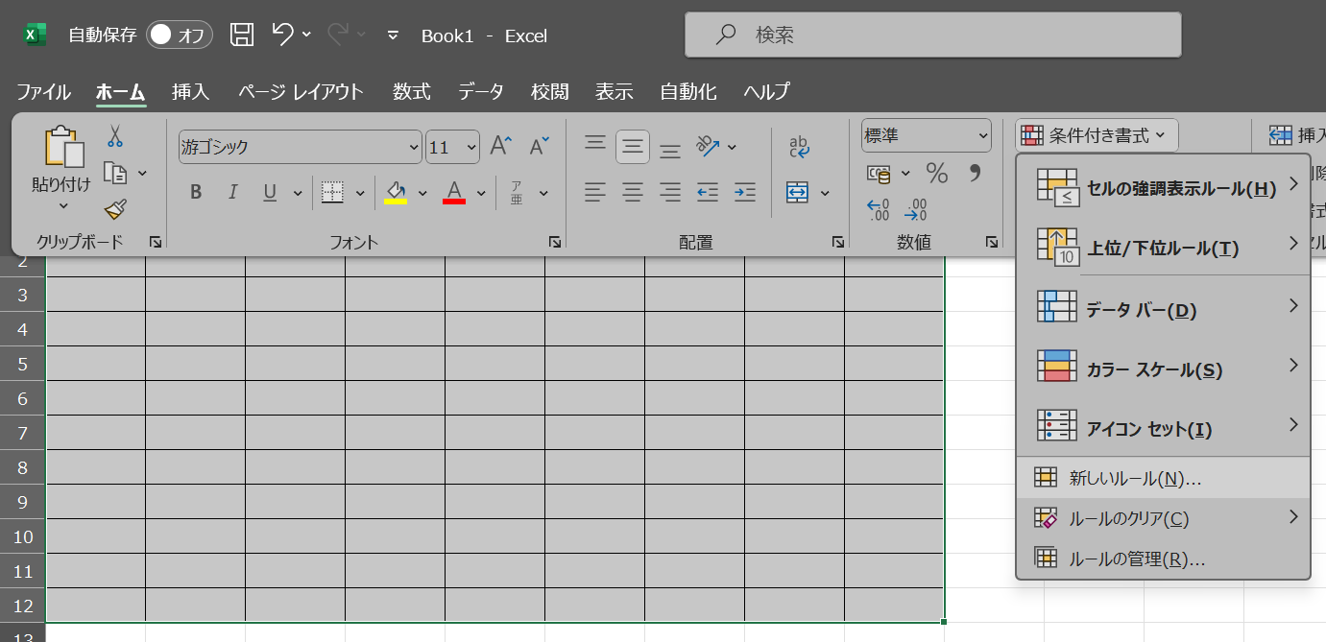The height and width of the screenshot is (642, 1326).
Task: Toggle the AutoSave switch
Action: (179, 36)
